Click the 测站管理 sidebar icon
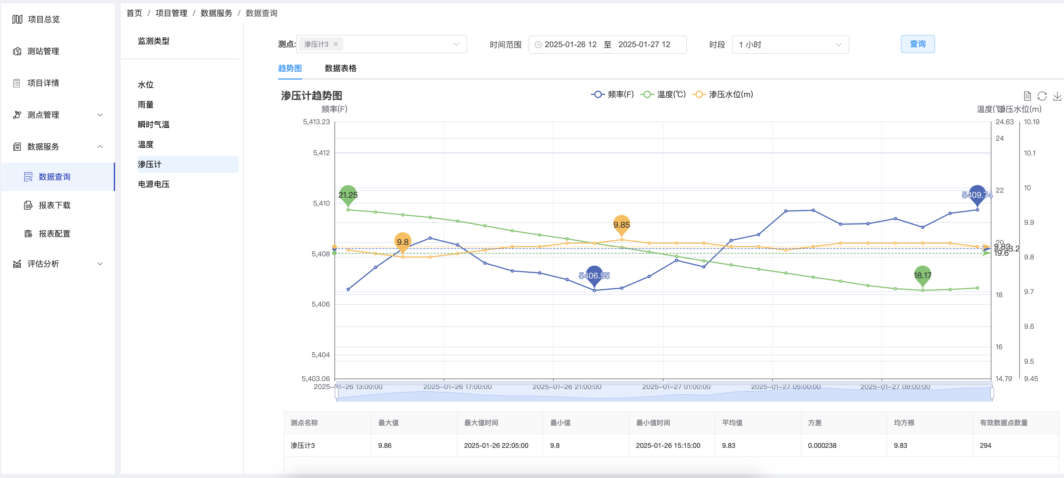Viewport: 1064px width, 478px height. [17, 51]
